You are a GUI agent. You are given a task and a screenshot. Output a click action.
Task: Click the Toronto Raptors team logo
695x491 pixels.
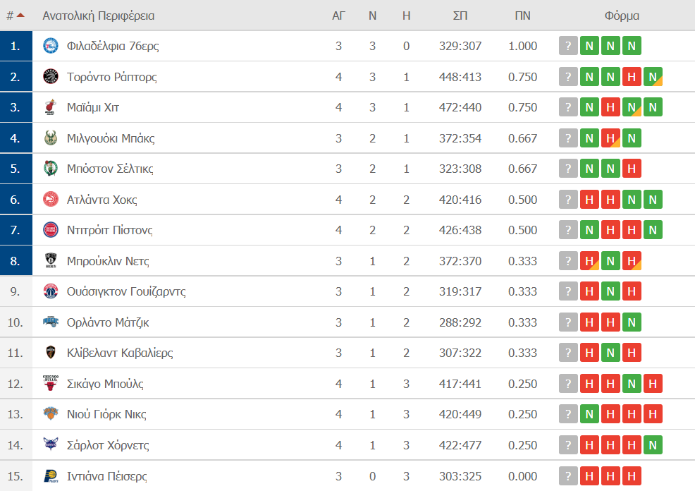tap(51, 77)
